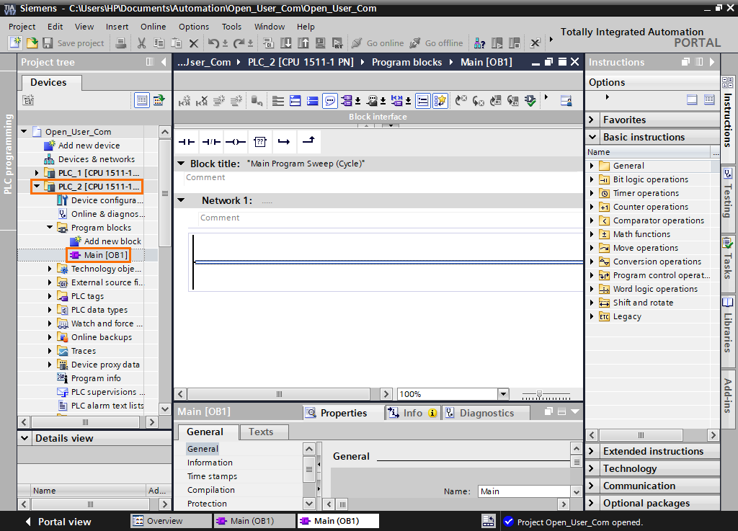Collapse Block title section
Screen dimensions: 738x531
tap(181, 164)
